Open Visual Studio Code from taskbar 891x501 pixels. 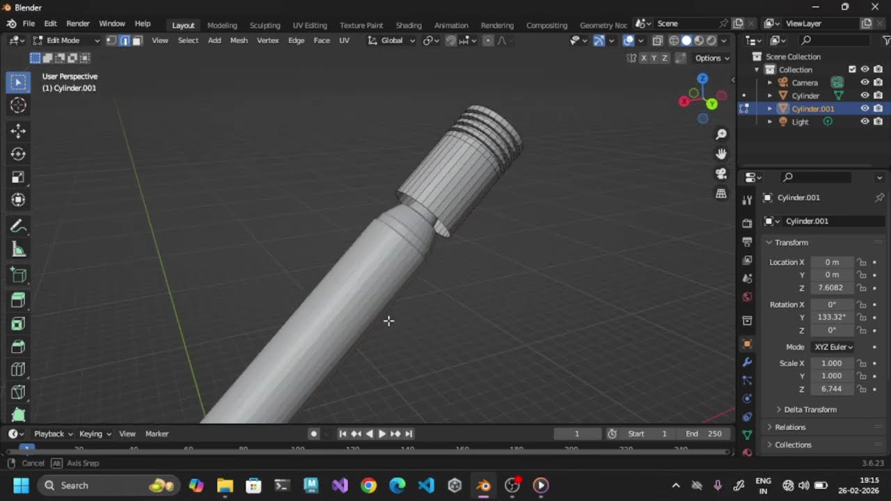tap(426, 485)
